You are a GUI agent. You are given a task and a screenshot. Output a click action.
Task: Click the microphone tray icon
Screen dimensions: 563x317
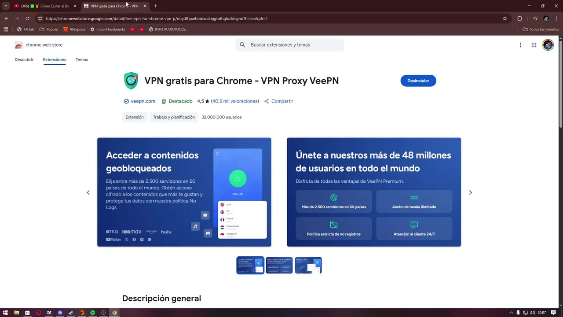(519, 313)
